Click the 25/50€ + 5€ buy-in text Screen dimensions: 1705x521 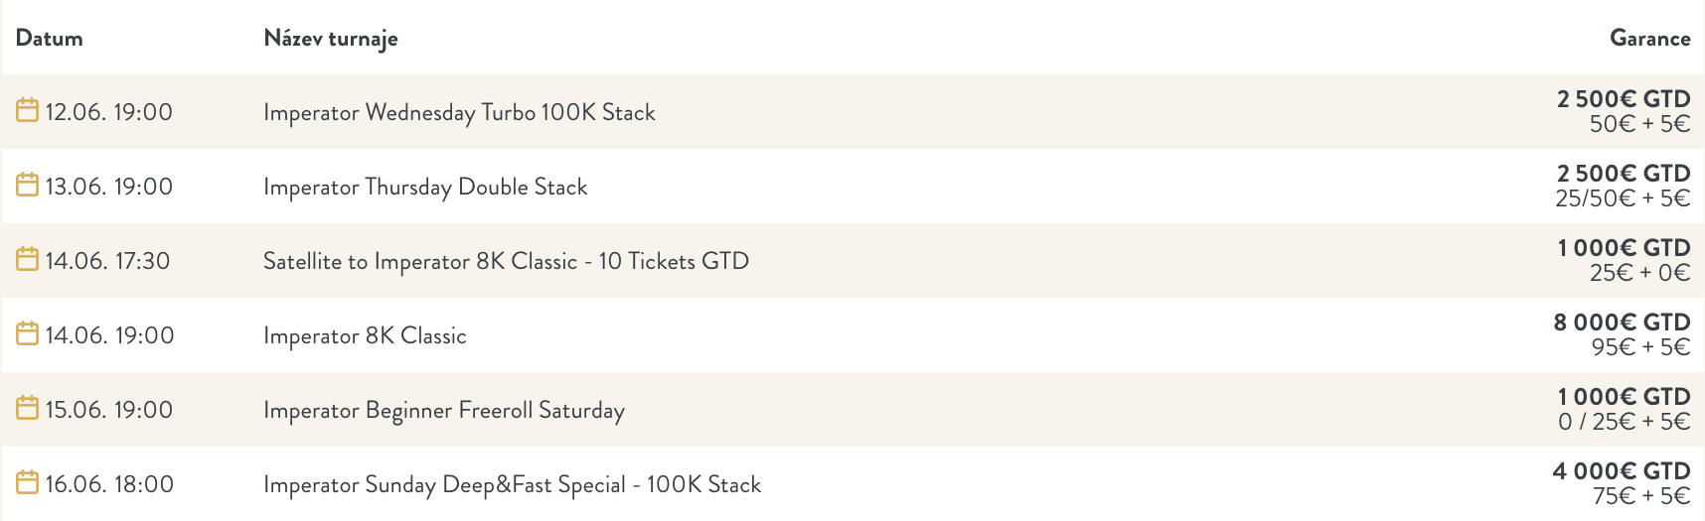tap(1623, 198)
